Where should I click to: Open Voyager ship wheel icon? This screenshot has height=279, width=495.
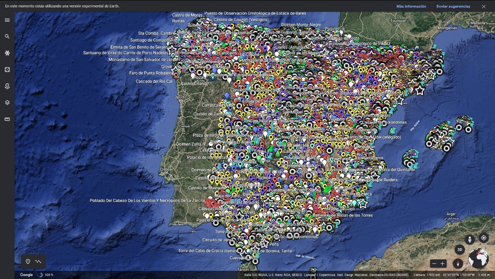[x=7, y=53]
